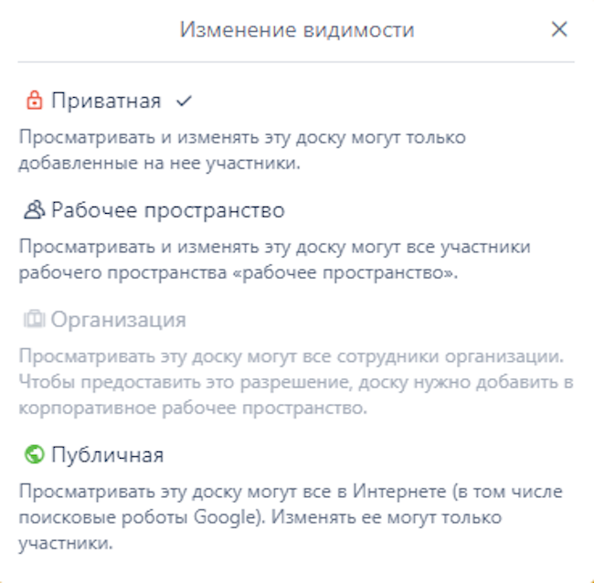This screenshot has height=583, width=594.
Task: Close the Изменение видимости popup
Action: (x=559, y=30)
